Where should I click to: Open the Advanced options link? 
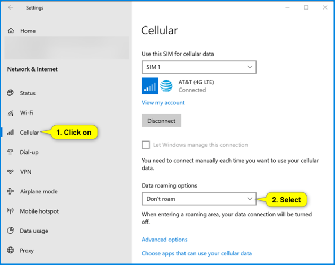pyautogui.click(x=164, y=240)
